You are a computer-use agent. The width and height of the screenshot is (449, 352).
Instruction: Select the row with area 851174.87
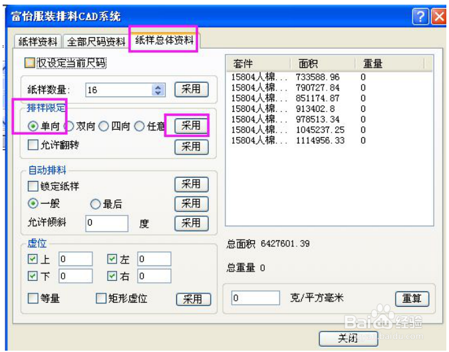(329, 98)
